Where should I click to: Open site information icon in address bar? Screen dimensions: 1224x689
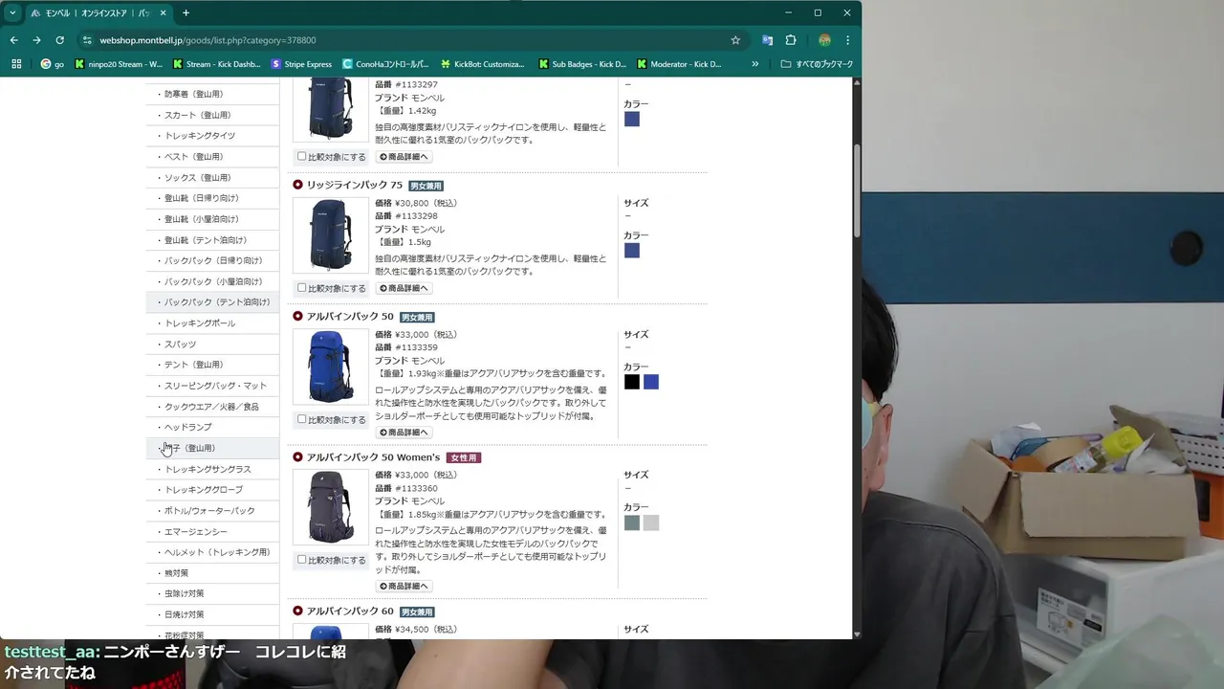[x=87, y=40]
